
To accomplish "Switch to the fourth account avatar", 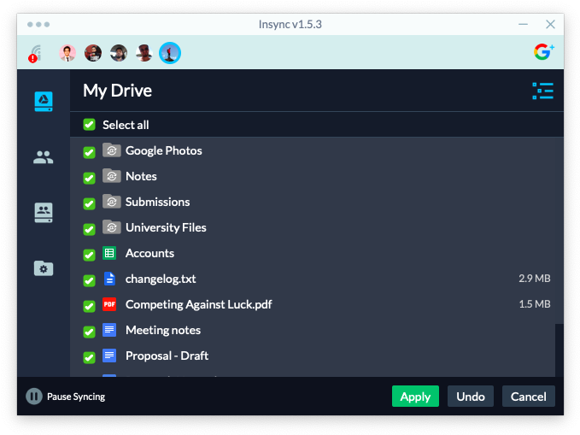I will 144,53.
